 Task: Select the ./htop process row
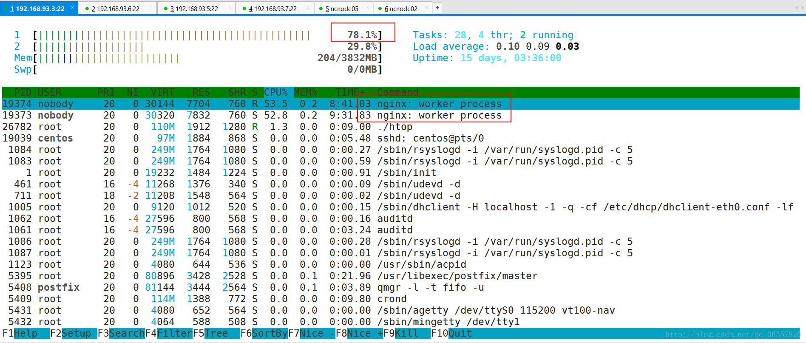point(401,127)
